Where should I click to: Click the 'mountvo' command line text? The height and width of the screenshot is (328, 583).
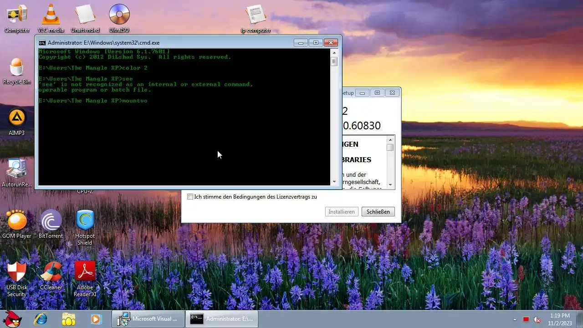(x=134, y=101)
